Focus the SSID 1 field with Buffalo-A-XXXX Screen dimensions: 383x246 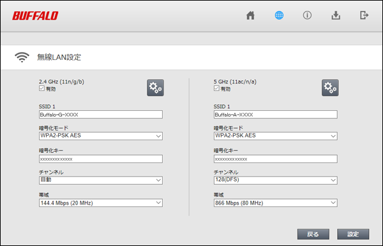(276, 115)
